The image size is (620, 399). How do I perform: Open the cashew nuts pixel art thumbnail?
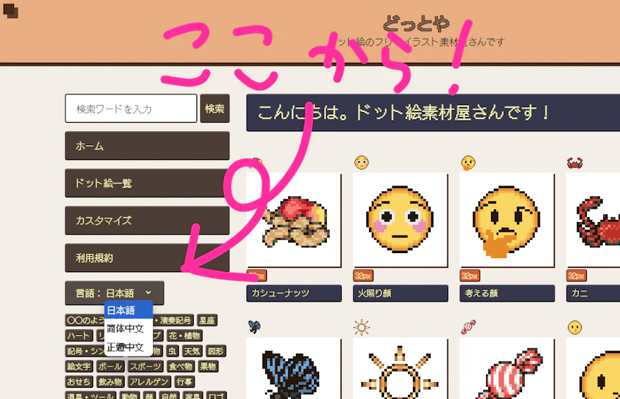click(x=293, y=220)
